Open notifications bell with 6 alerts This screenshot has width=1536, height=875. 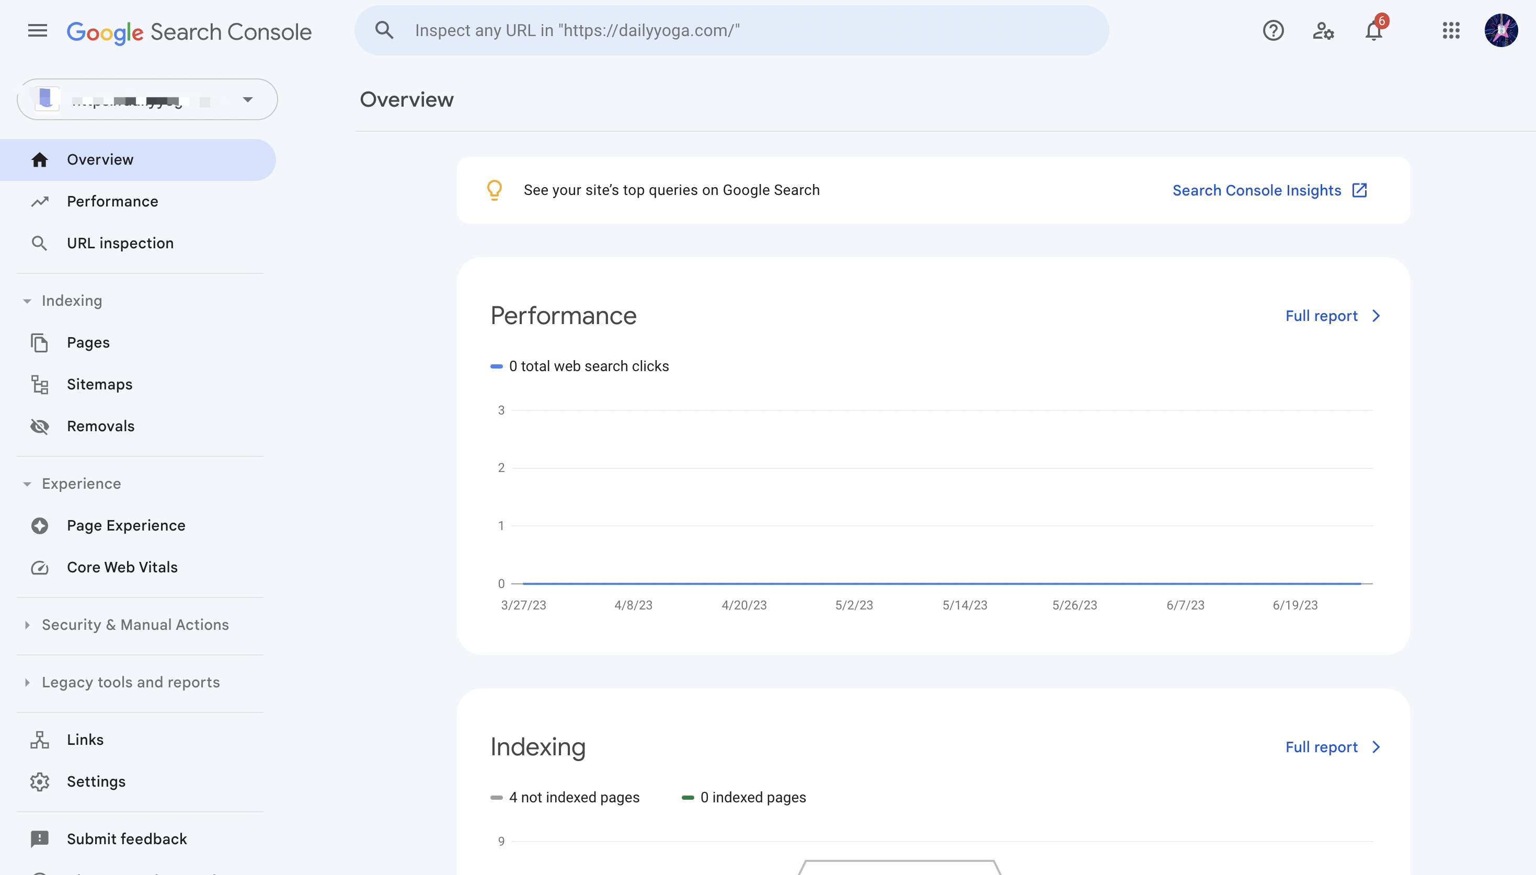pyautogui.click(x=1374, y=29)
